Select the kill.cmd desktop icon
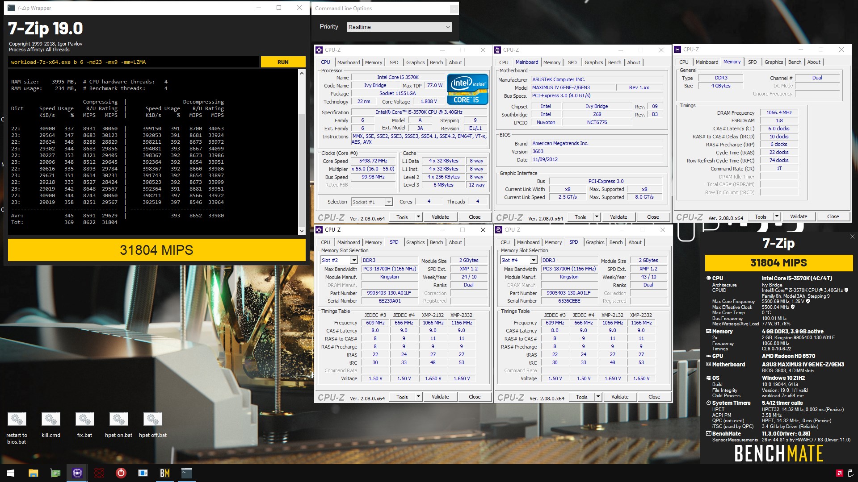The image size is (858, 482). tap(50, 425)
